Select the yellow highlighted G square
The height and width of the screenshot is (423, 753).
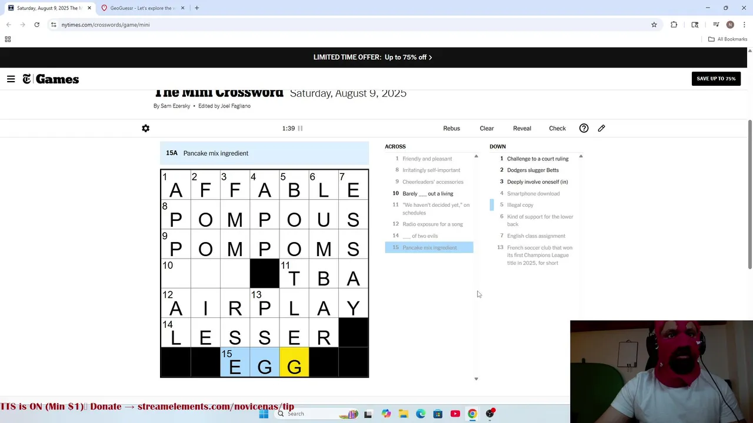[x=294, y=362]
